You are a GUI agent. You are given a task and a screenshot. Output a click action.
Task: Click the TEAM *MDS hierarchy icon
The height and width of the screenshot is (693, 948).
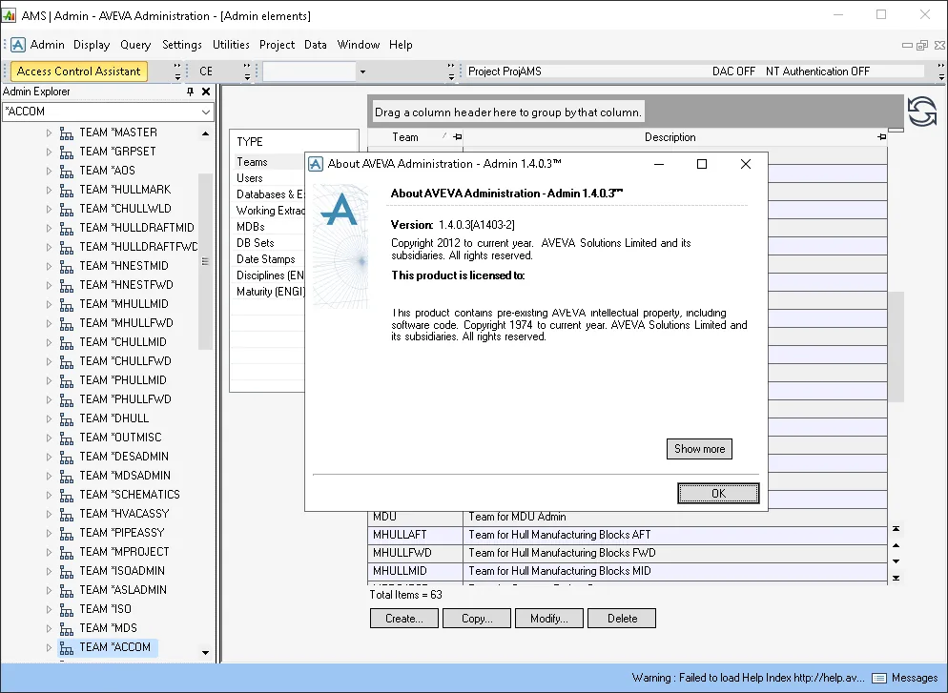(67, 628)
